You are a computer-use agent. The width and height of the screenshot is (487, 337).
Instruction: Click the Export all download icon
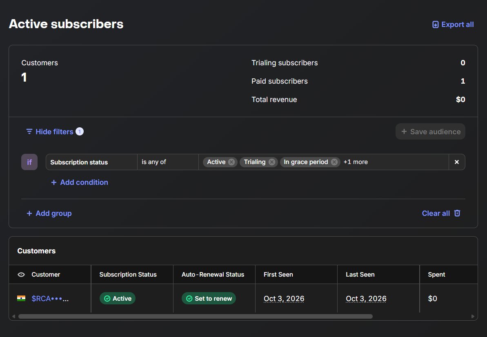436,24
